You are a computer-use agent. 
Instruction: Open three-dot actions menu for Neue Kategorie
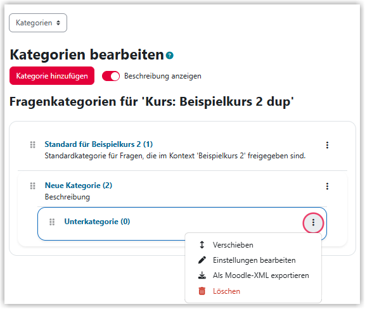(x=327, y=186)
